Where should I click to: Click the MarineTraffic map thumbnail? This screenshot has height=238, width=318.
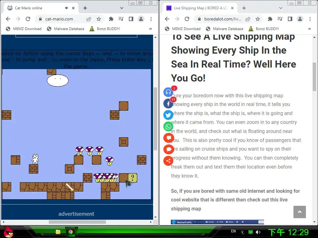pyautogui.click(x=217, y=222)
